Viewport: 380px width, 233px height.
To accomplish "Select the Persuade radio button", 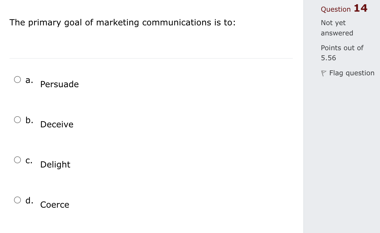I will coord(17,79).
